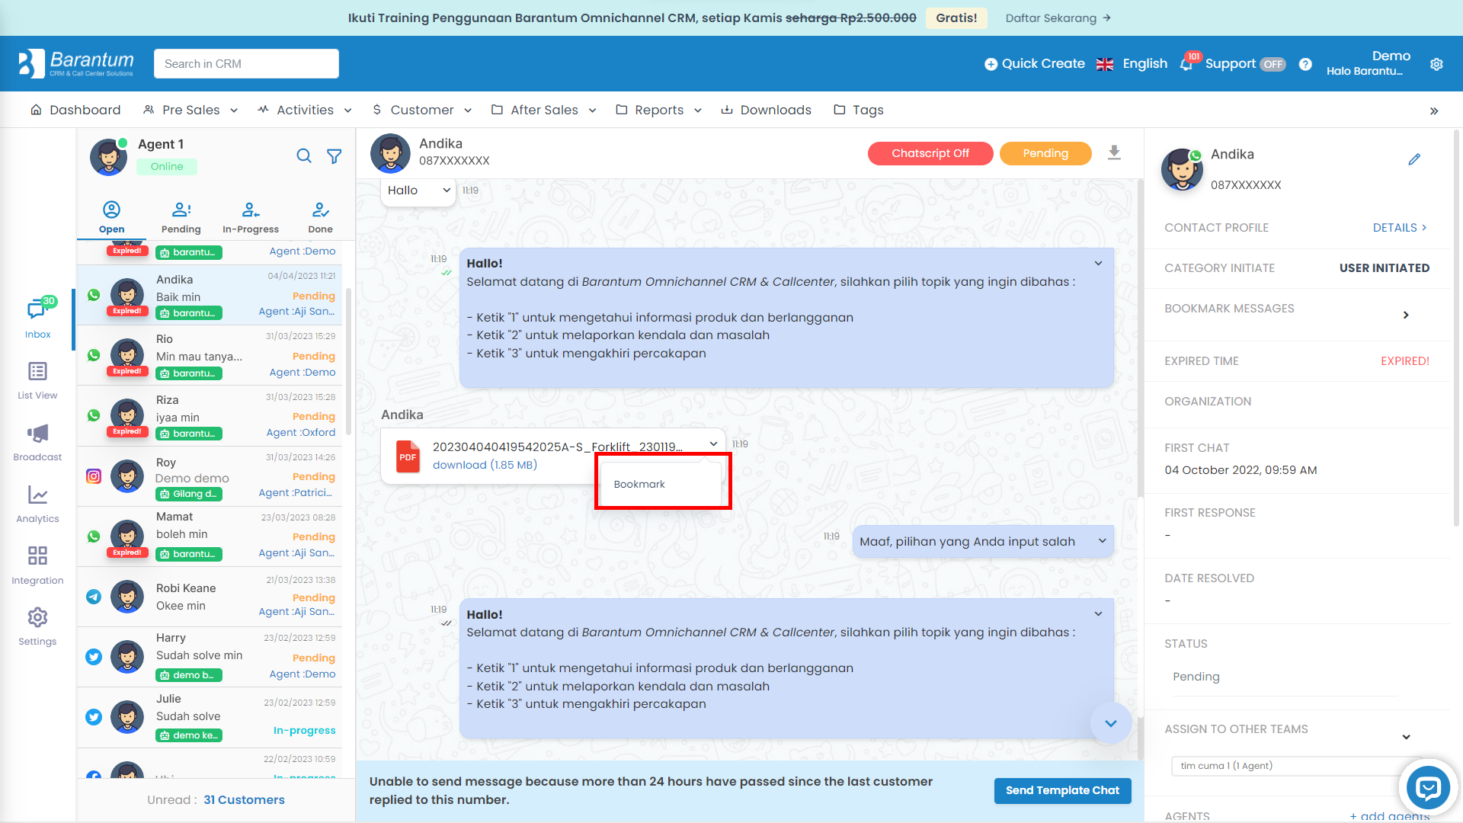1463x823 pixels.
Task: Open After Sales dropdown menu
Action: [x=544, y=110]
